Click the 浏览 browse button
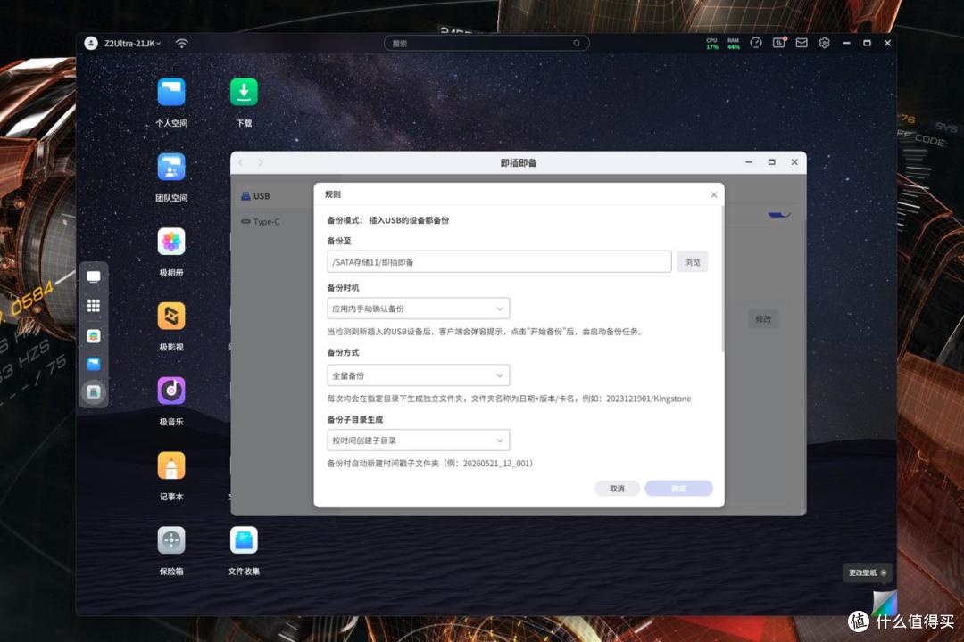This screenshot has height=642, width=964. point(693,262)
